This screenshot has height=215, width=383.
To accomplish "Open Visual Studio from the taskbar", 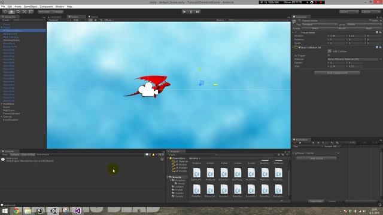I will pyautogui.click(x=77, y=211).
